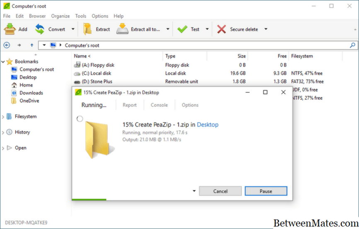The height and width of the screenshot is (229, 359).
Task: Click the OneDrive folder icon
Action: pos(14,101)
